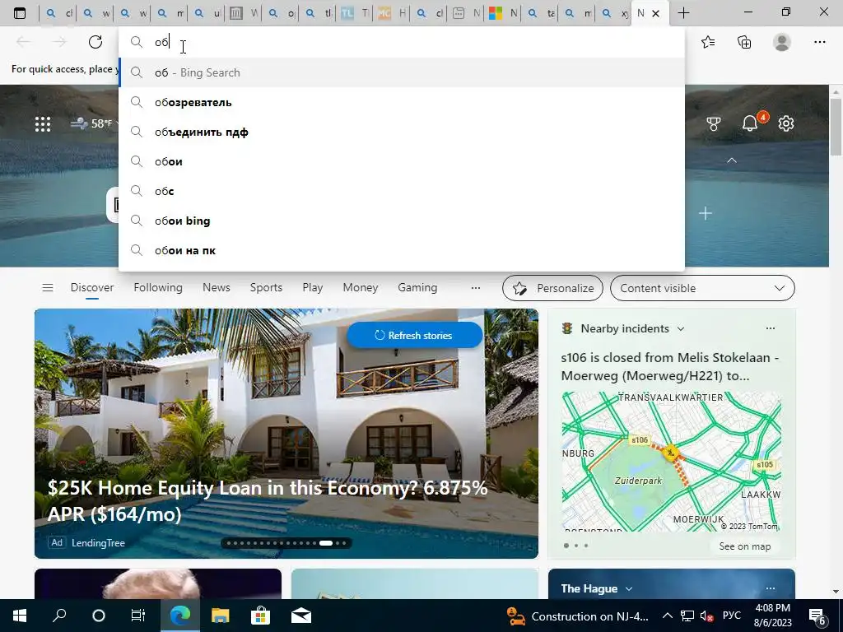The image size is (843, 632).
Task: Open Task View on the taskbar
Action: [138, 616]
